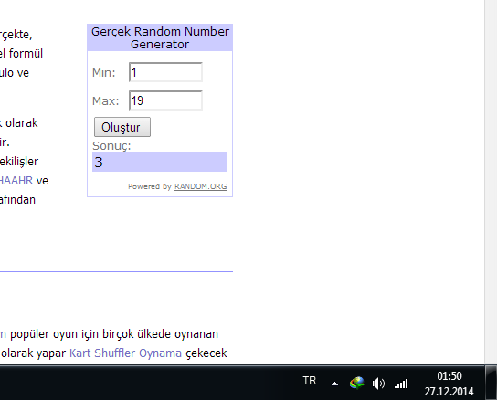Click the Max input field
Image resolution: width=497 pixels, height=400 pixels.
coord(165,100)
